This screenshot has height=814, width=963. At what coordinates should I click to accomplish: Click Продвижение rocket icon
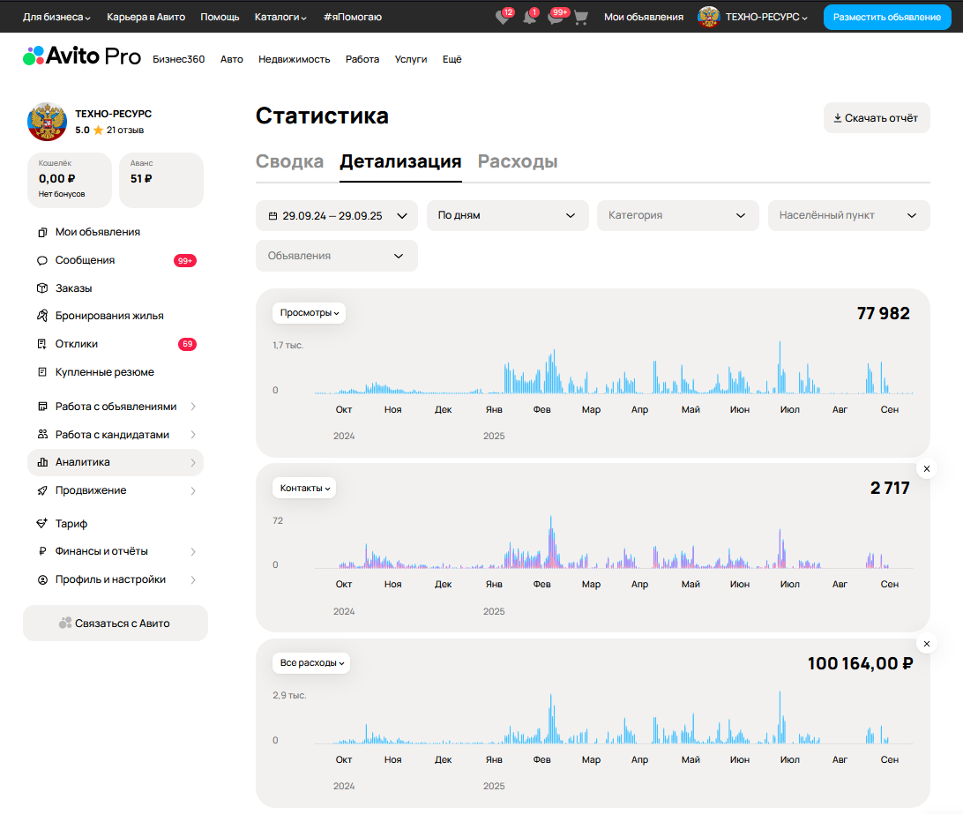pyautogui.click(x=42, y=490)
